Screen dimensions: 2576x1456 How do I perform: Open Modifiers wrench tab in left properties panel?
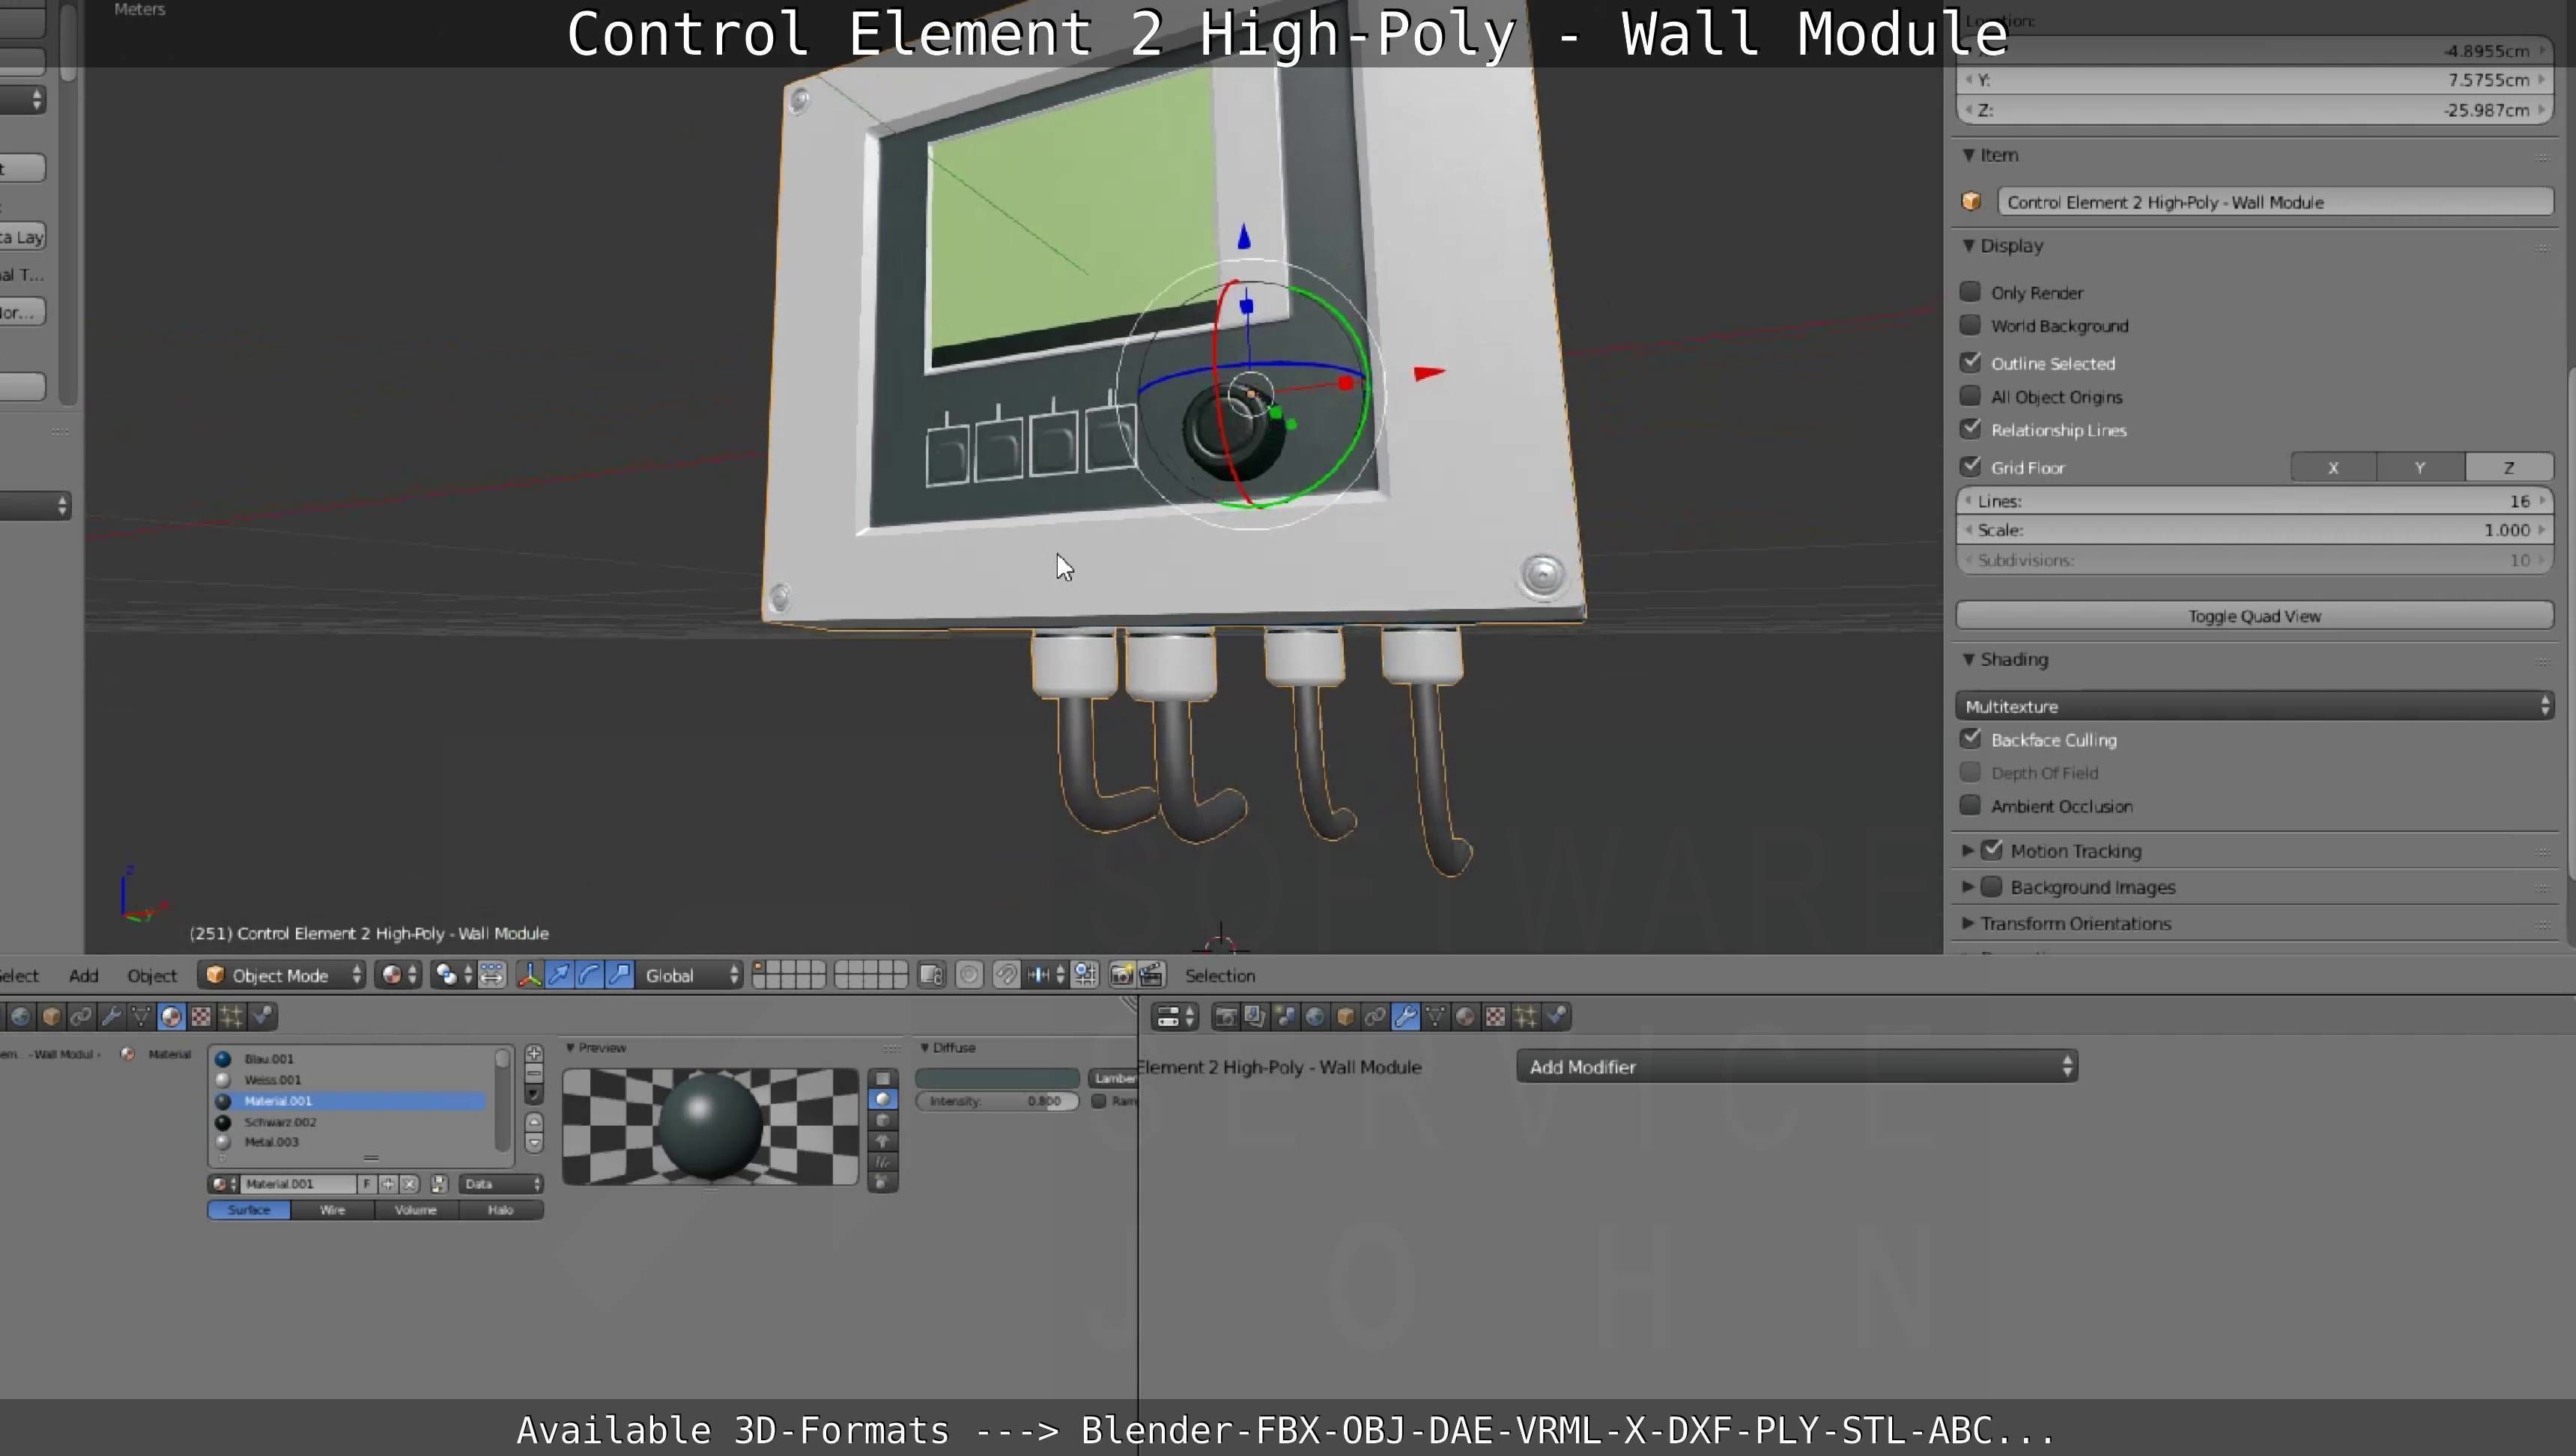coord(111,1017)
